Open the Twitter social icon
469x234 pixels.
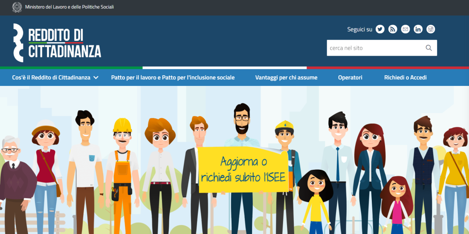pyautogui.click(x=380, y=29)
